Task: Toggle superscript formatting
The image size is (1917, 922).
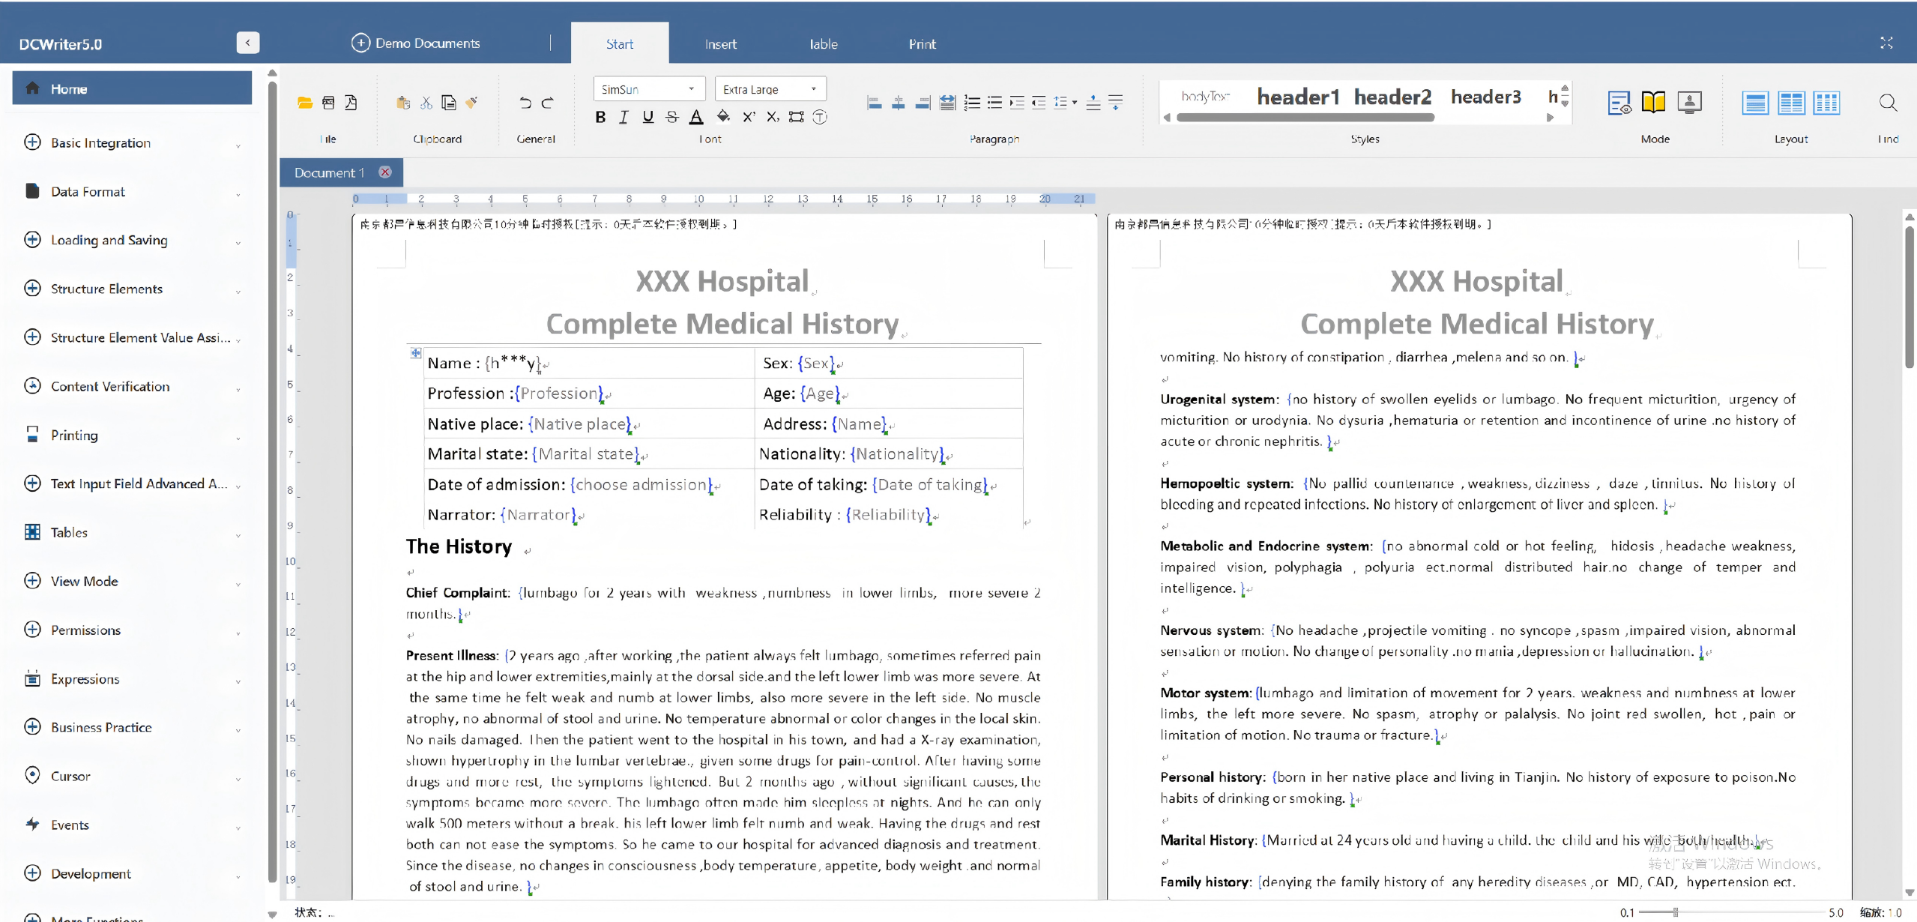Action: click(748, 117)
